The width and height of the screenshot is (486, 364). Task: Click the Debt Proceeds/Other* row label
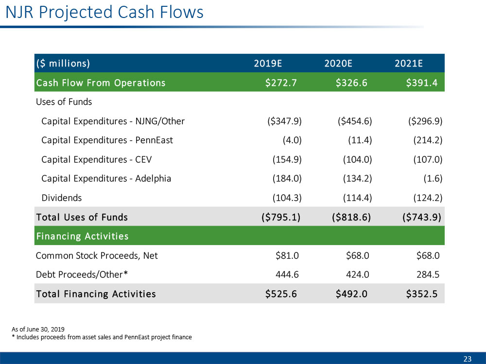[82, 274]
